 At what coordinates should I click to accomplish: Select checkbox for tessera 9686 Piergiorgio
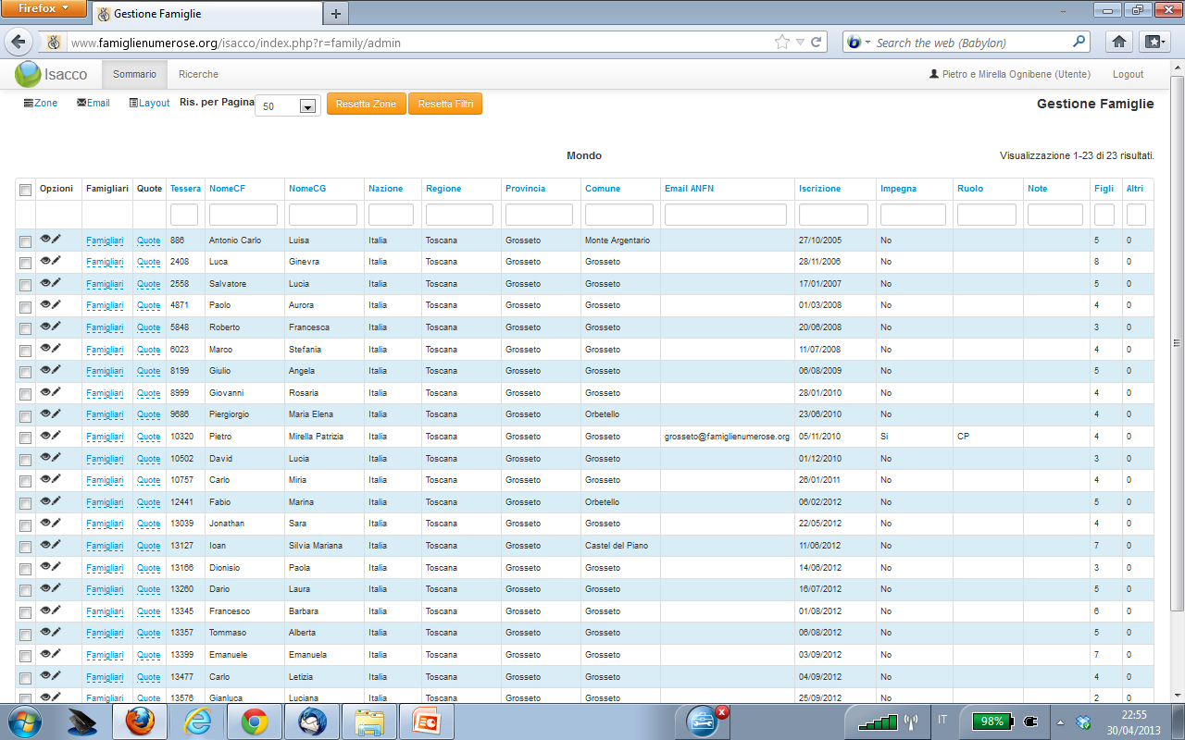click(x=25, y=415)
